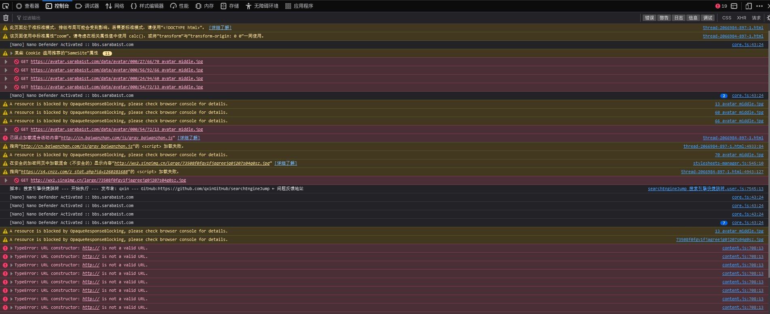
Task: Open 66_avatar_middle.jpg source link on right
Action: point(739,121)
